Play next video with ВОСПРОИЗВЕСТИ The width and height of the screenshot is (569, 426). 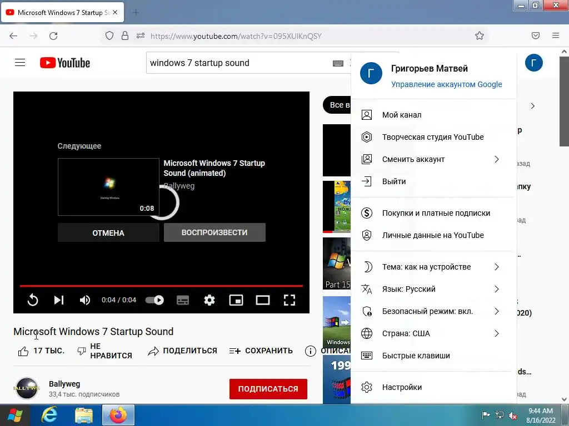click(214, 232)
